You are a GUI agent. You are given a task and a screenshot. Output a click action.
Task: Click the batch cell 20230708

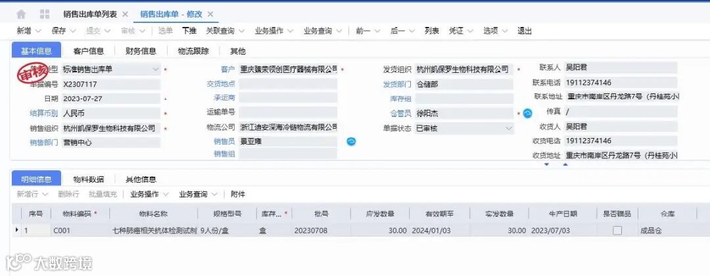coord(321,231)
